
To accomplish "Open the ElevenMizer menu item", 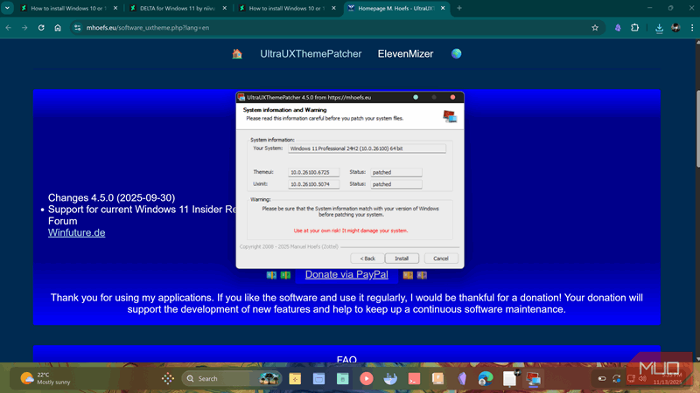I will (405, 54).
